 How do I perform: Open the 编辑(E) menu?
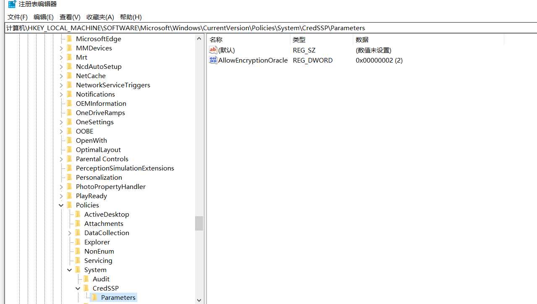[x=44, y=17]
